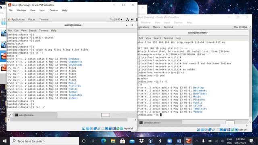Open Search menu in aakin@indiana terminal
Viewport: 258px width, 145px height.
coord(33,31)
